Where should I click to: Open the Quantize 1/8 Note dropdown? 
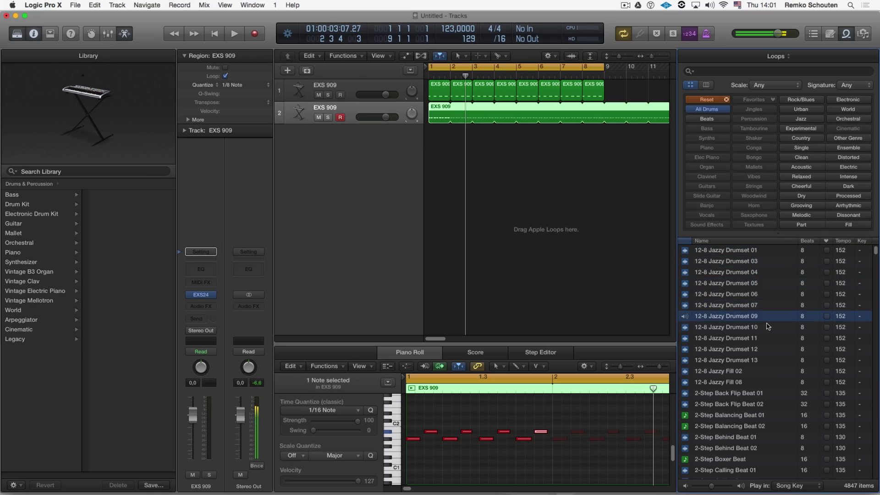coord(246,85)
